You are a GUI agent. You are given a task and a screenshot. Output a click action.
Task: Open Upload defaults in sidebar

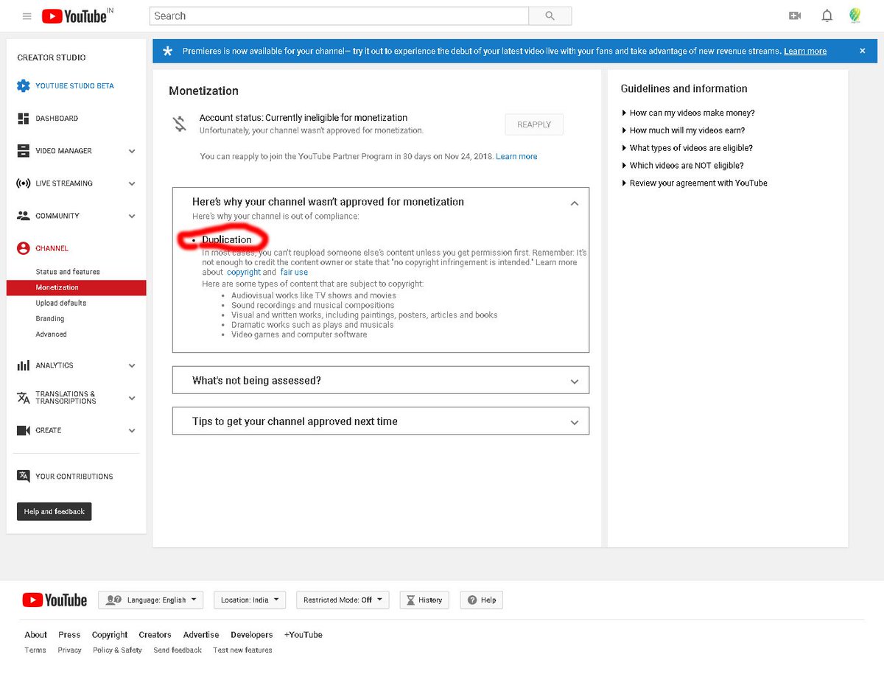tap(60, 303)
